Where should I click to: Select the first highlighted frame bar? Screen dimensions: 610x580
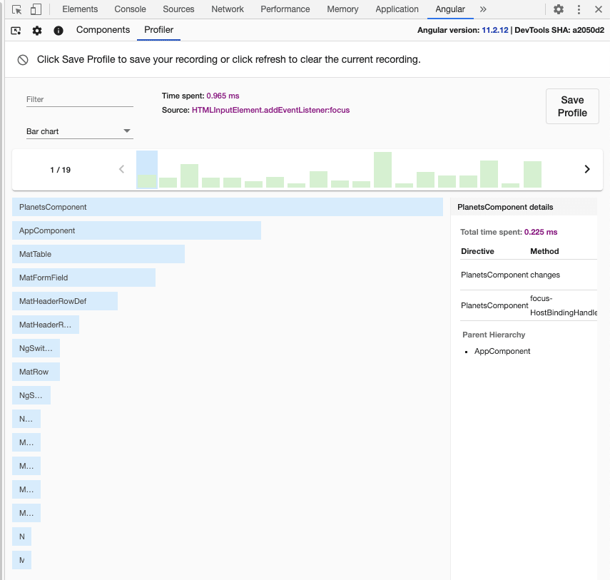click(x=147, y=170)
